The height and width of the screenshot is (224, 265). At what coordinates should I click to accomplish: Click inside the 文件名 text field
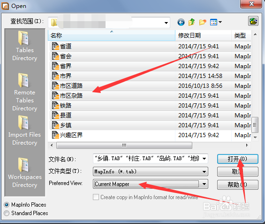147,159
